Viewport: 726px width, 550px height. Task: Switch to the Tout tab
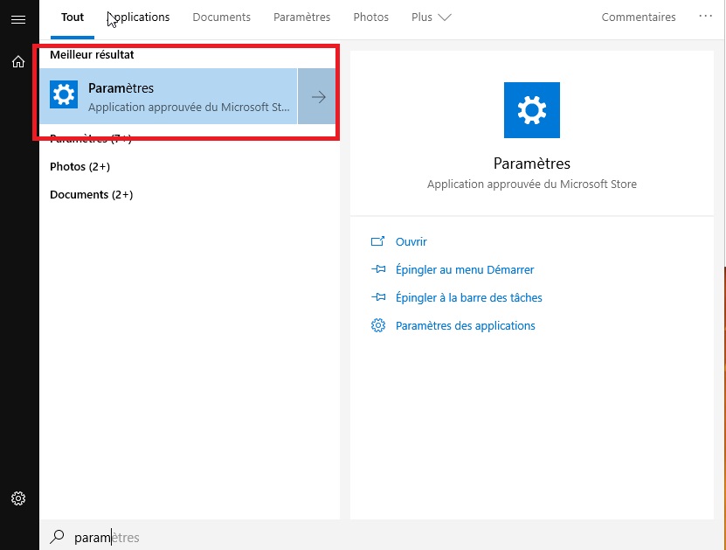click(x=73, y=17)
